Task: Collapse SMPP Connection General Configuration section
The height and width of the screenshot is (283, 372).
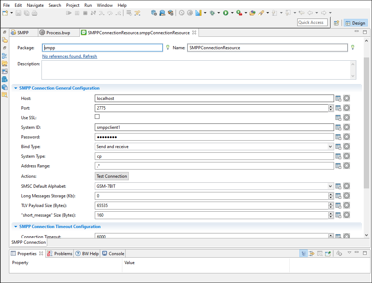Action: [16, 88]
